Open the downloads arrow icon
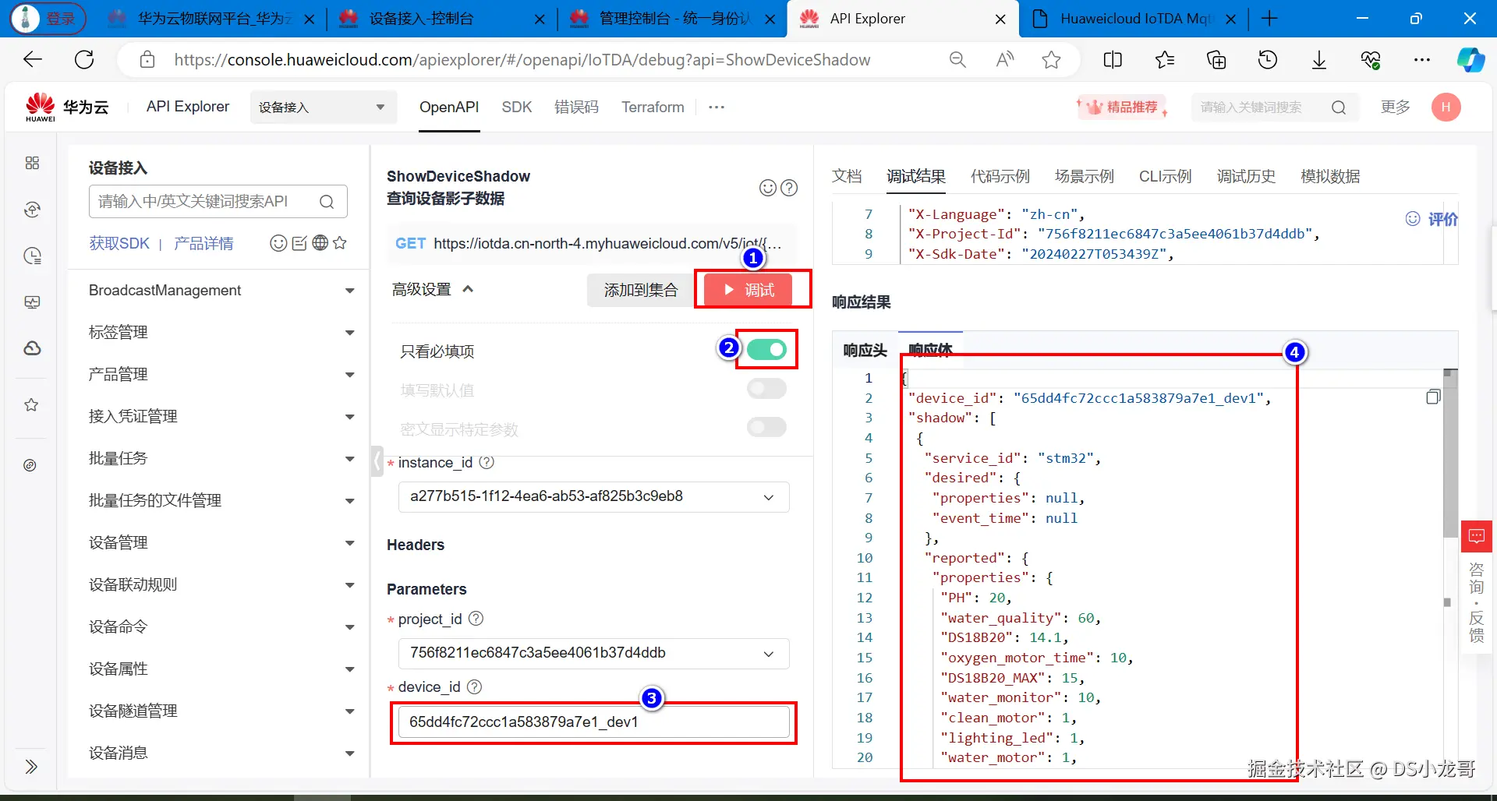This screenshot has height=801, width=1497. pos(1319,60)
